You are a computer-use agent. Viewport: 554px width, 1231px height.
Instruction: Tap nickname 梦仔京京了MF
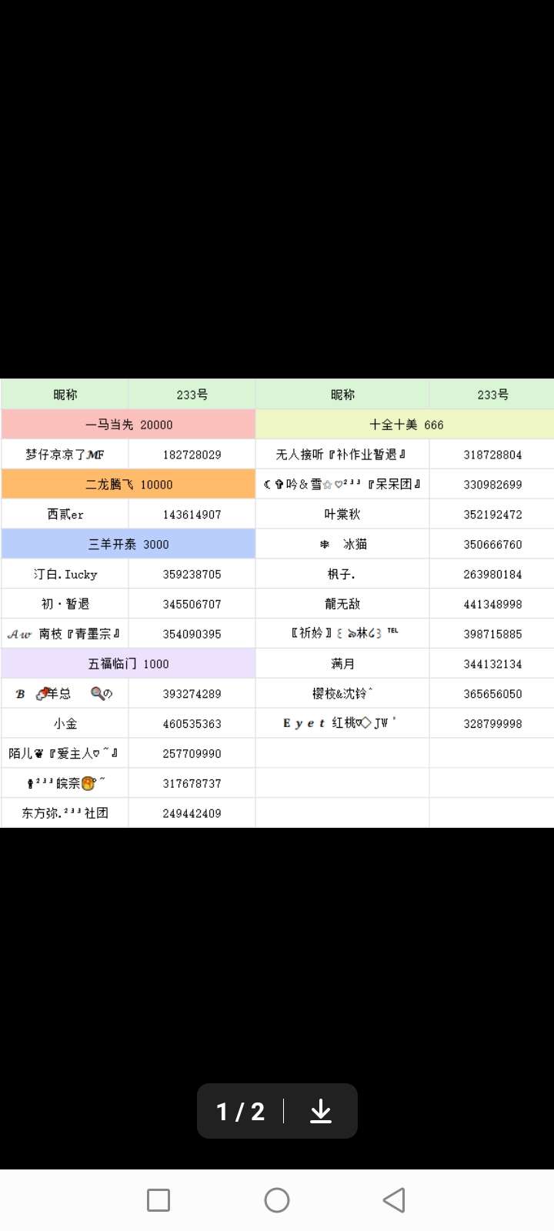65,455
